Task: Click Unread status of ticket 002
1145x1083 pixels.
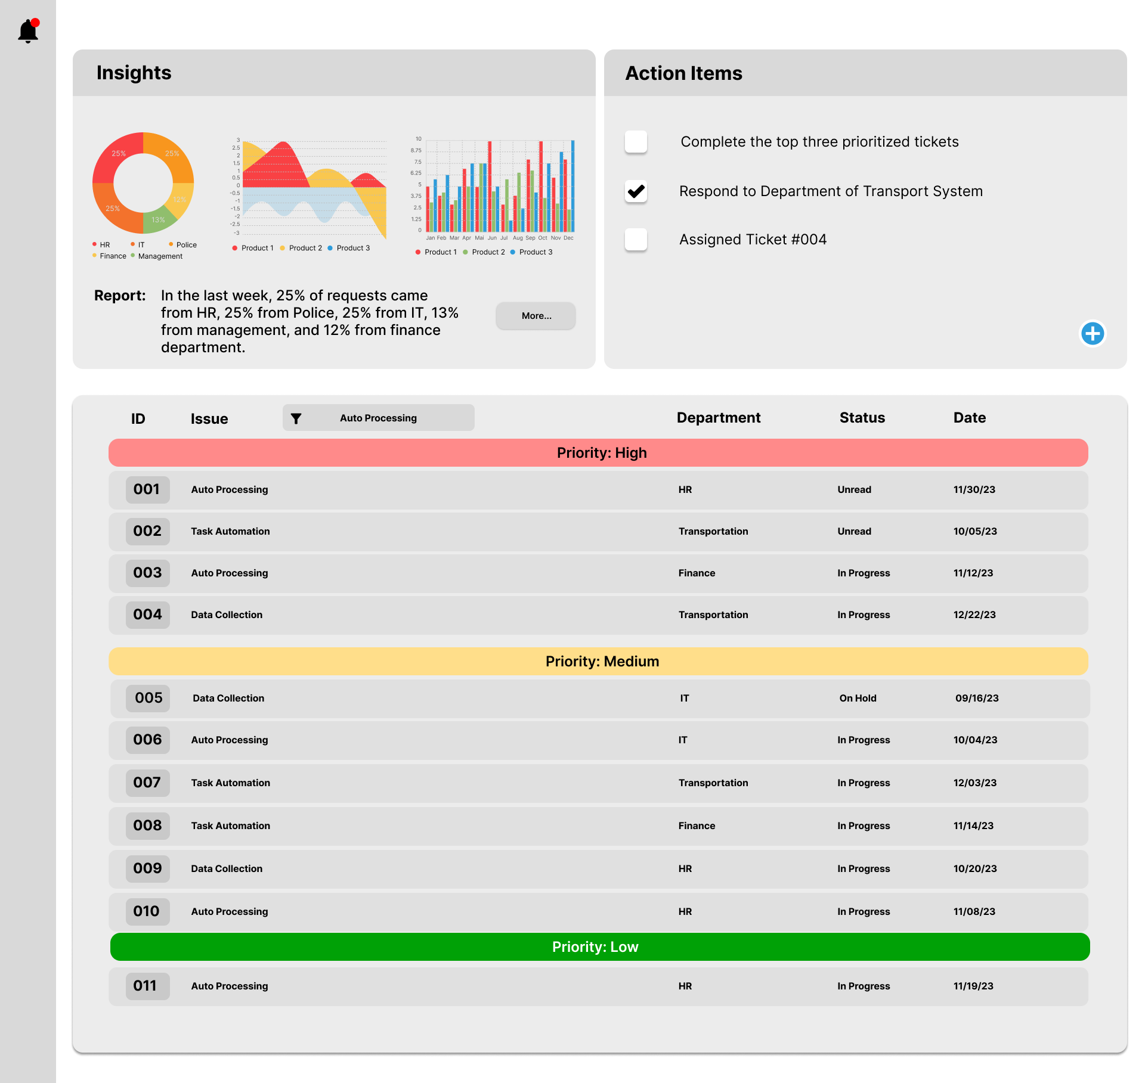Action: click(854, 532)
